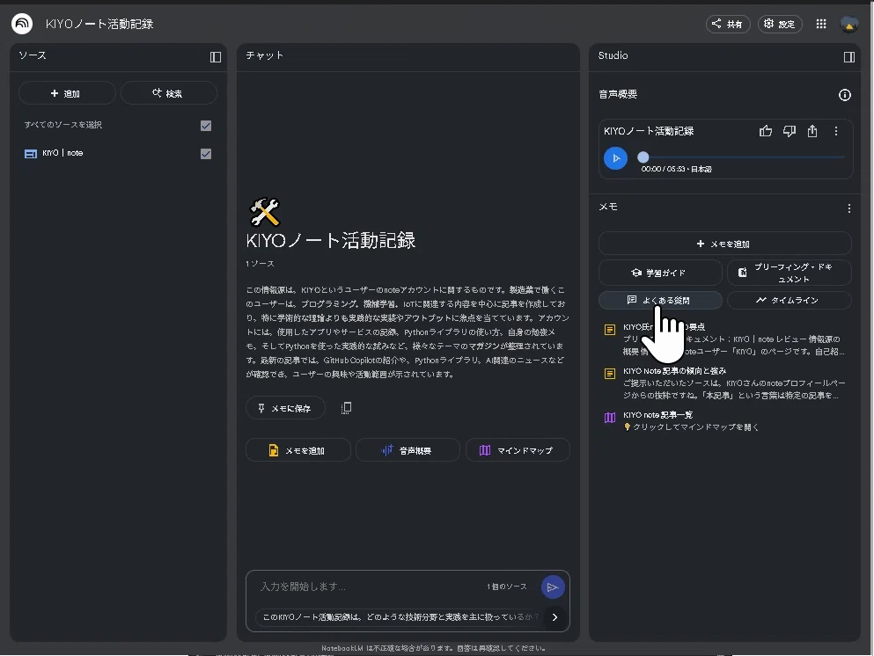Give thumbs down to audio overview
The image size is (874, 656).
(789, 131)
